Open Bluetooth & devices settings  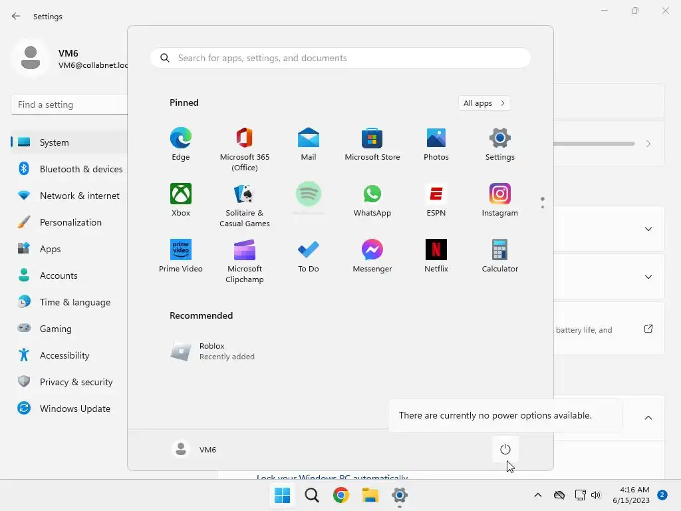[x=69, y=169]
